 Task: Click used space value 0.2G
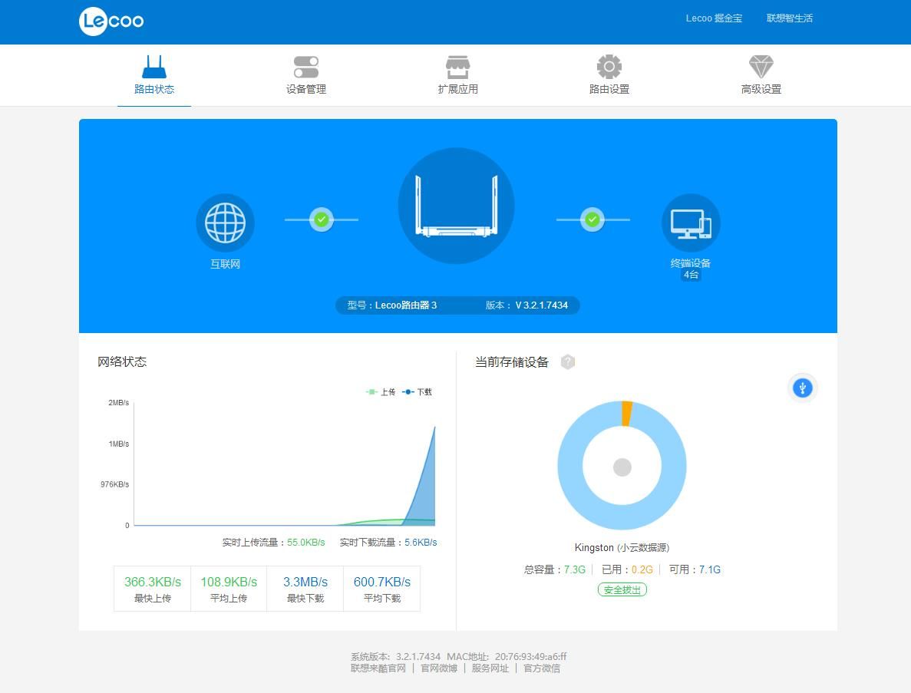642,570
